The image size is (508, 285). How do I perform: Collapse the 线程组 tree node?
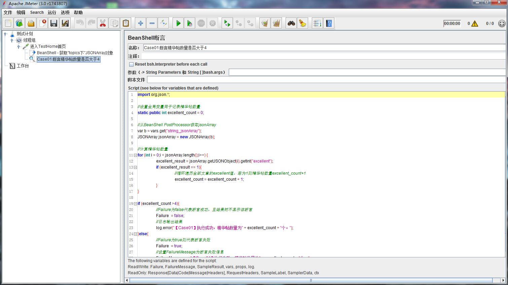click(12, 40)
